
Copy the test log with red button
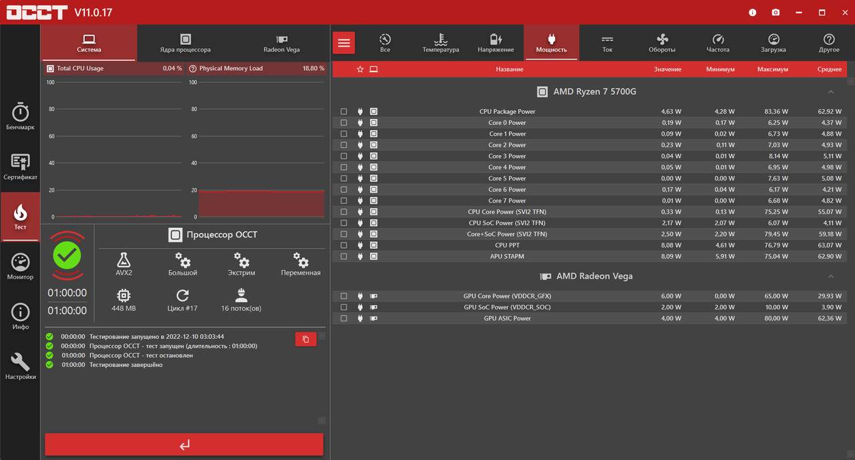tap(306, 339)
